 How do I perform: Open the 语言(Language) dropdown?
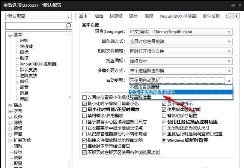click(180, 31)
